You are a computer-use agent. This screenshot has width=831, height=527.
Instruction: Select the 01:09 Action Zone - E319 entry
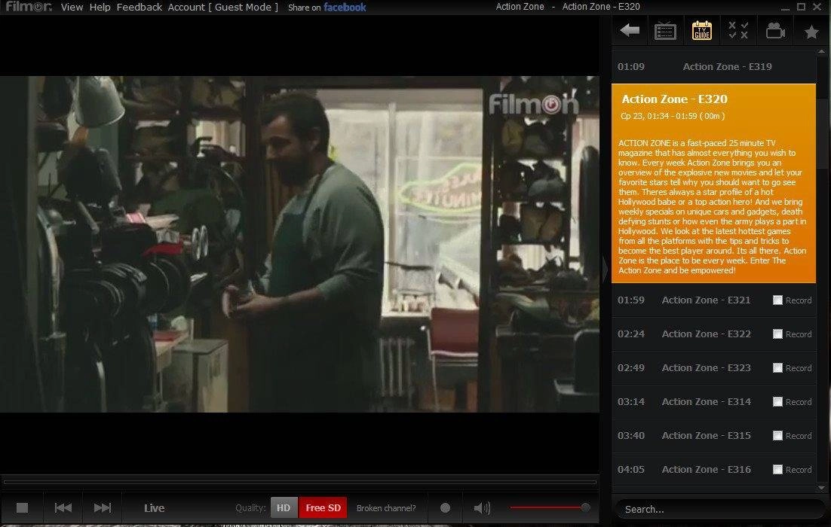click(713, 67)
